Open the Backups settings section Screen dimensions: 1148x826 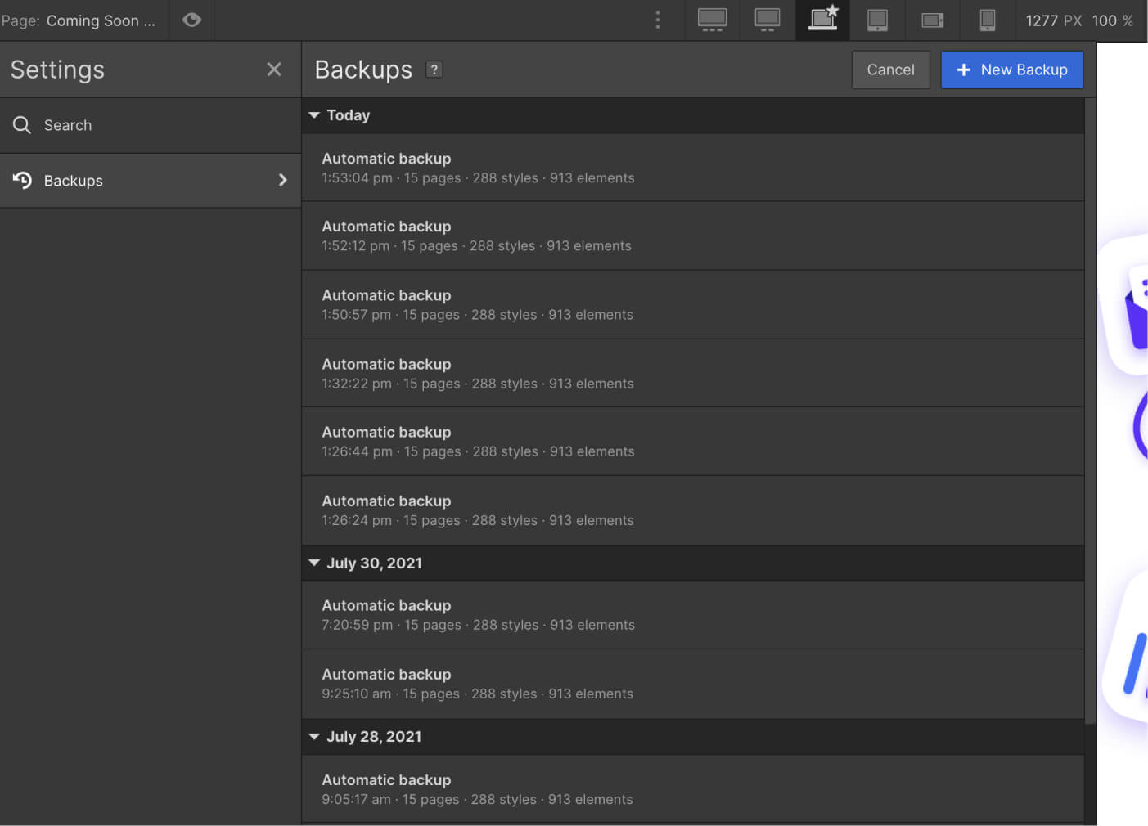(x=73, y=180)
